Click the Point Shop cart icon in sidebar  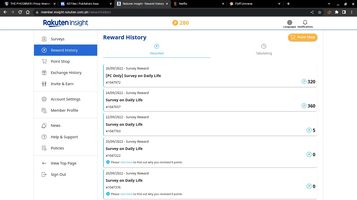point(44,61)
